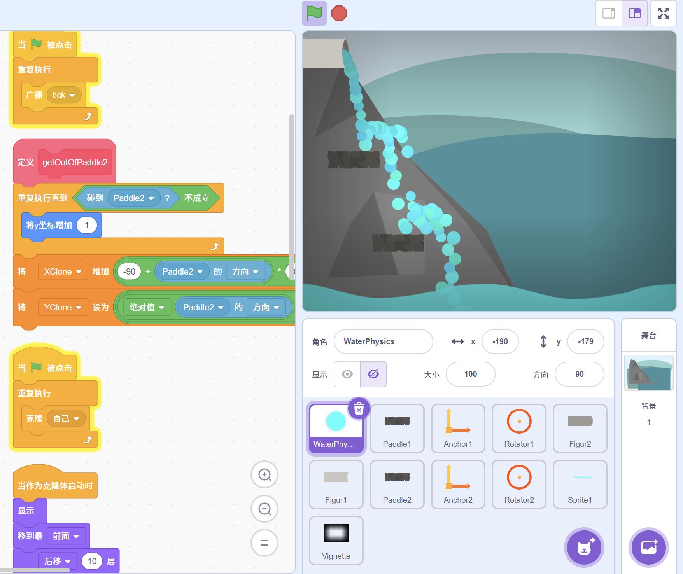This screenshot has height=574, width=683.
Task: Delete the WaterPhysics sprite via trash icon
Action: [x=359, y=409]
